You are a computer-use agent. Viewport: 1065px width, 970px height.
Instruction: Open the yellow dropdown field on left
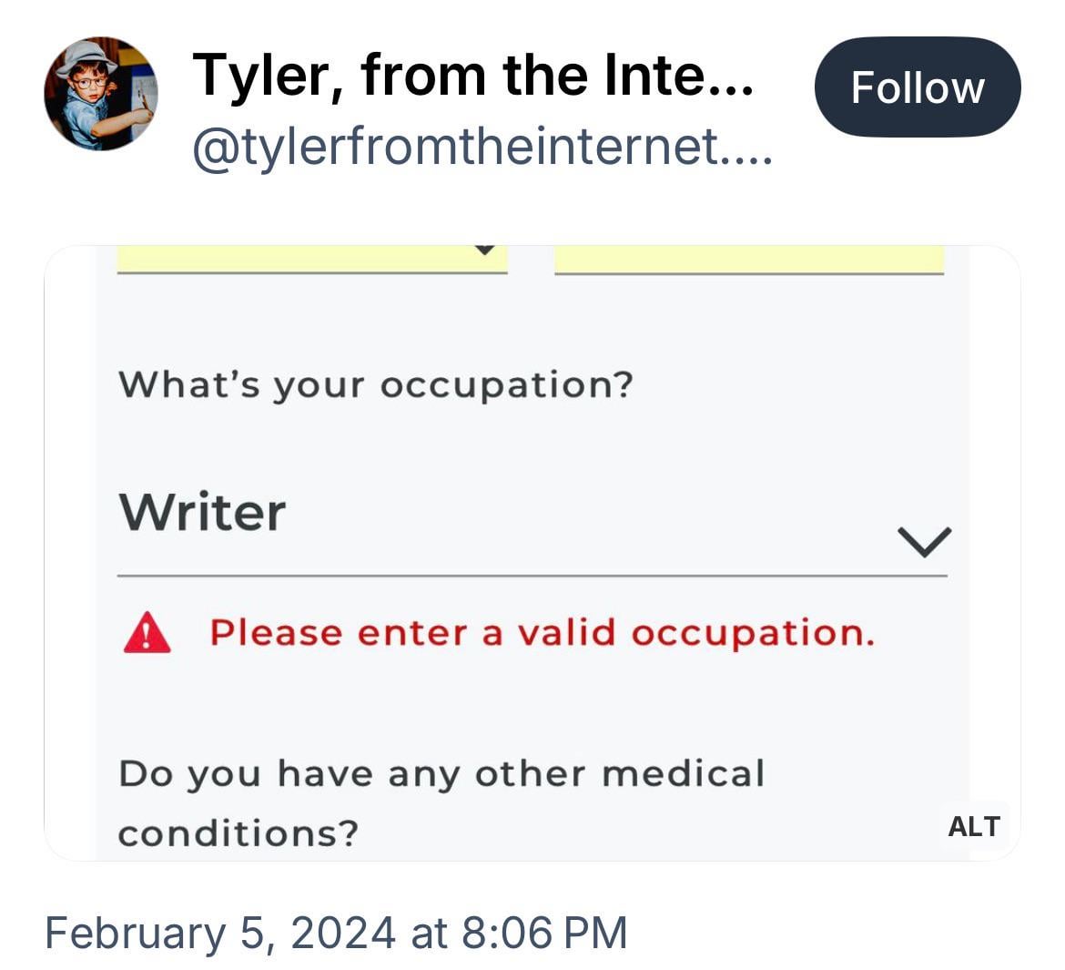311,258
